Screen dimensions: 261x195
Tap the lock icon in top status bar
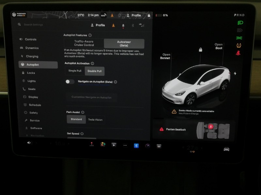149,15
